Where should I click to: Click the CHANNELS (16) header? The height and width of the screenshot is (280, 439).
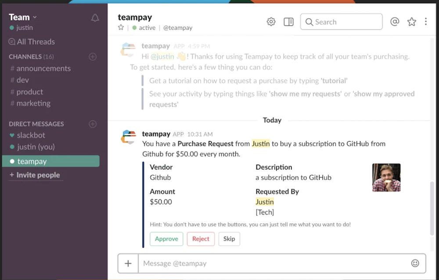31,57
